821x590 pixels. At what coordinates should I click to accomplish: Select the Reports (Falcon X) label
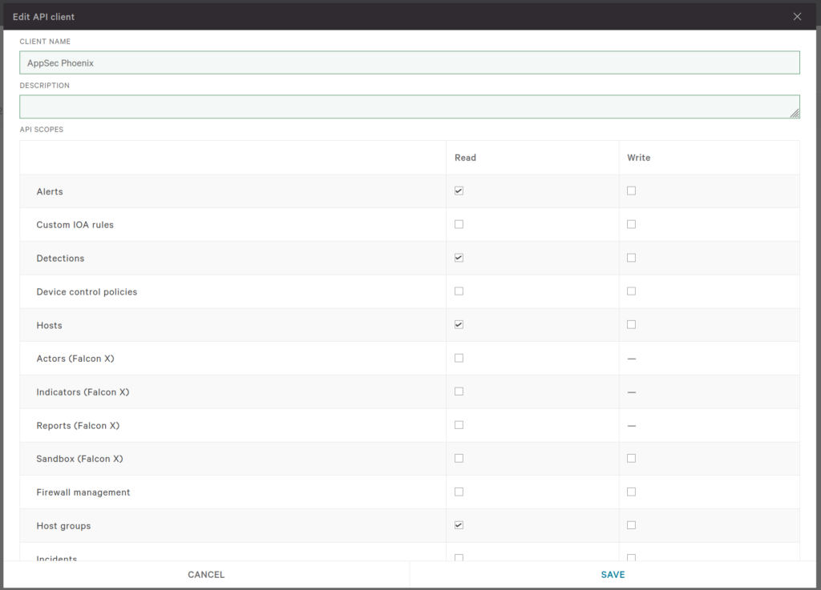coord(78,425)
